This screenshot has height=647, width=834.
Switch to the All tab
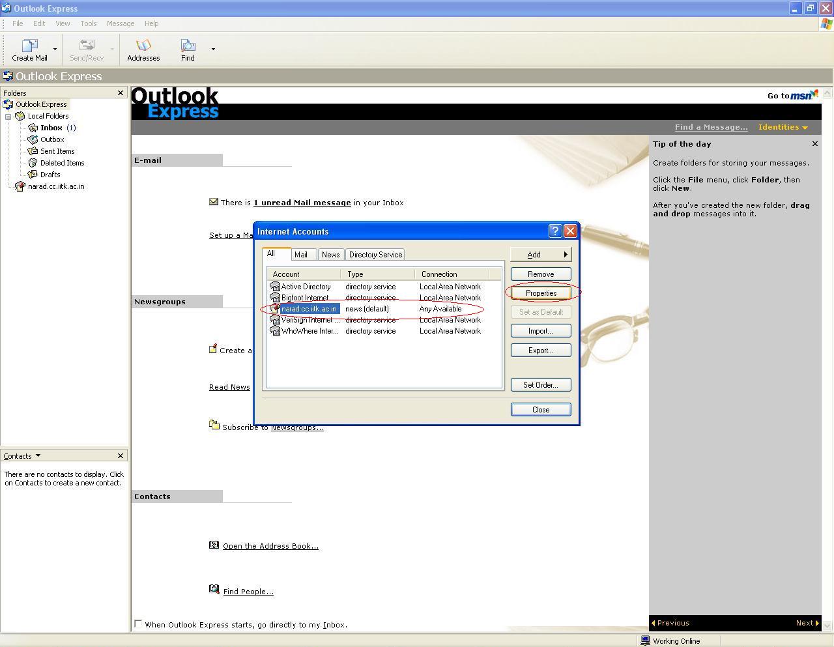click(276, 253)
